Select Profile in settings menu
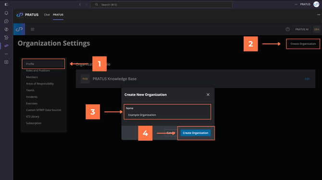The width and height of the screenshot is (322, 180). click(x=44, y=64)
